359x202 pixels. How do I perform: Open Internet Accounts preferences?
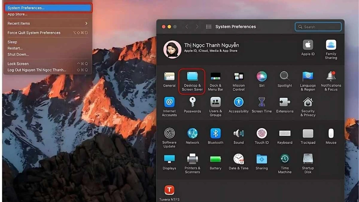[169, 107]
